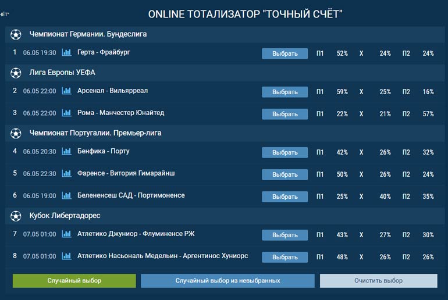
Task: Click soccer ball icon next to Лига Европы УЕФА
Action: (16, 73)
